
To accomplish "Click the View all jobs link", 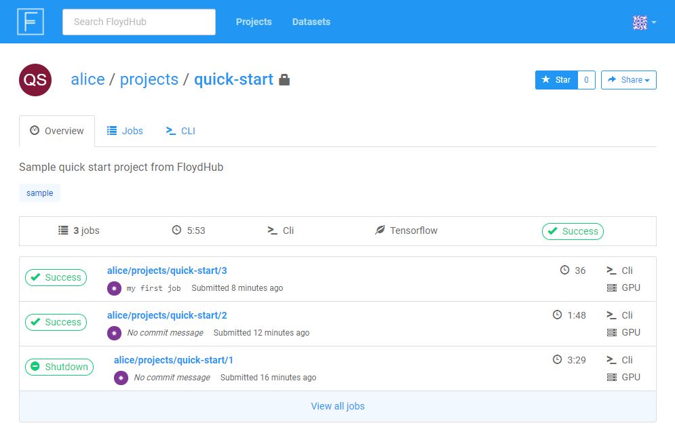I will 337,405.
